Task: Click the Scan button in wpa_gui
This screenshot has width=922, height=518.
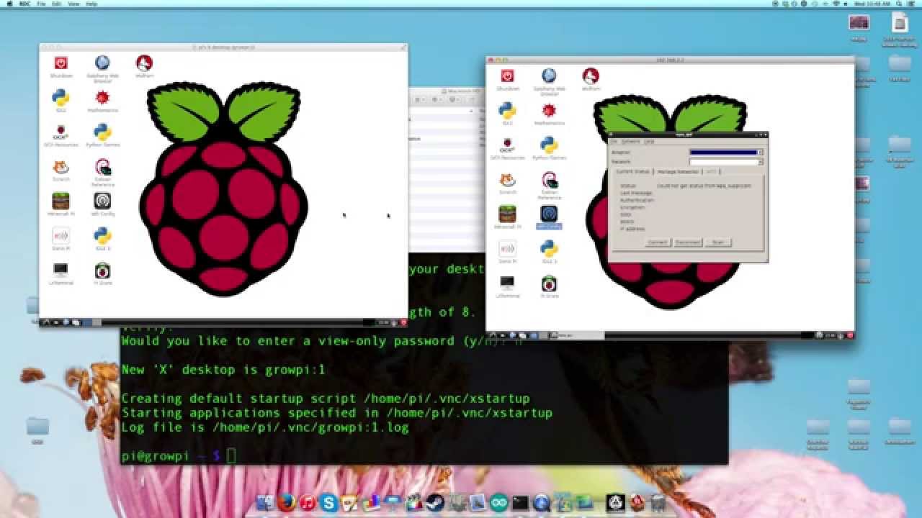Action: [x=718, y=242]
